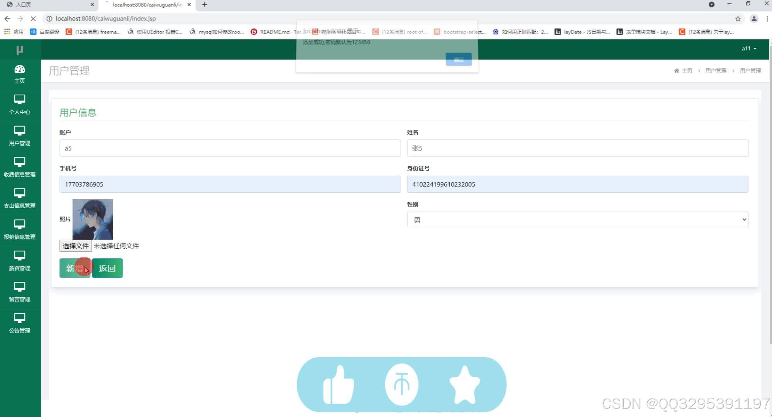Click the 身份证号 input field
The image size is (772, 417).
coord(577,184)
